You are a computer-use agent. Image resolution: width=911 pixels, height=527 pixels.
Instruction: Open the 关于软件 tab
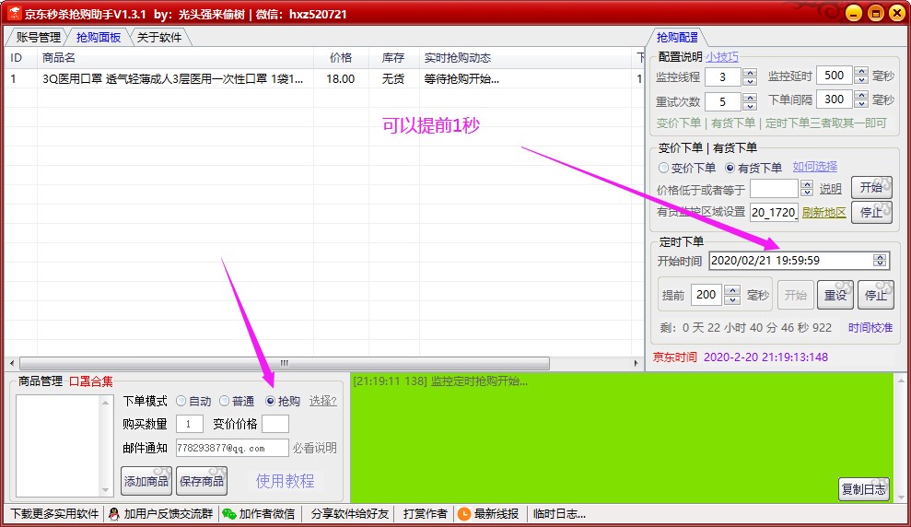[x=159, y=37]
